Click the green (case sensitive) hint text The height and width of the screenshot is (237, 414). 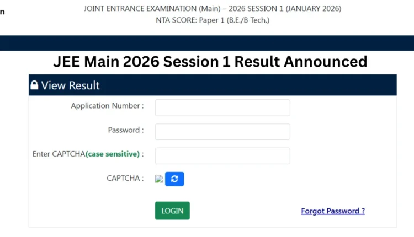coord(113,154)
